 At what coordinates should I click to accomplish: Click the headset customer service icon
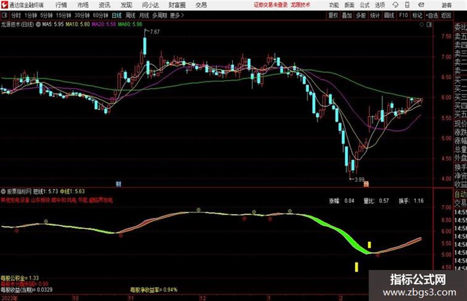coord(395,5)
